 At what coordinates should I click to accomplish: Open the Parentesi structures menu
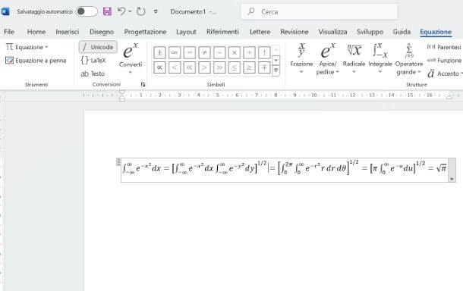[x=444, y=47]
